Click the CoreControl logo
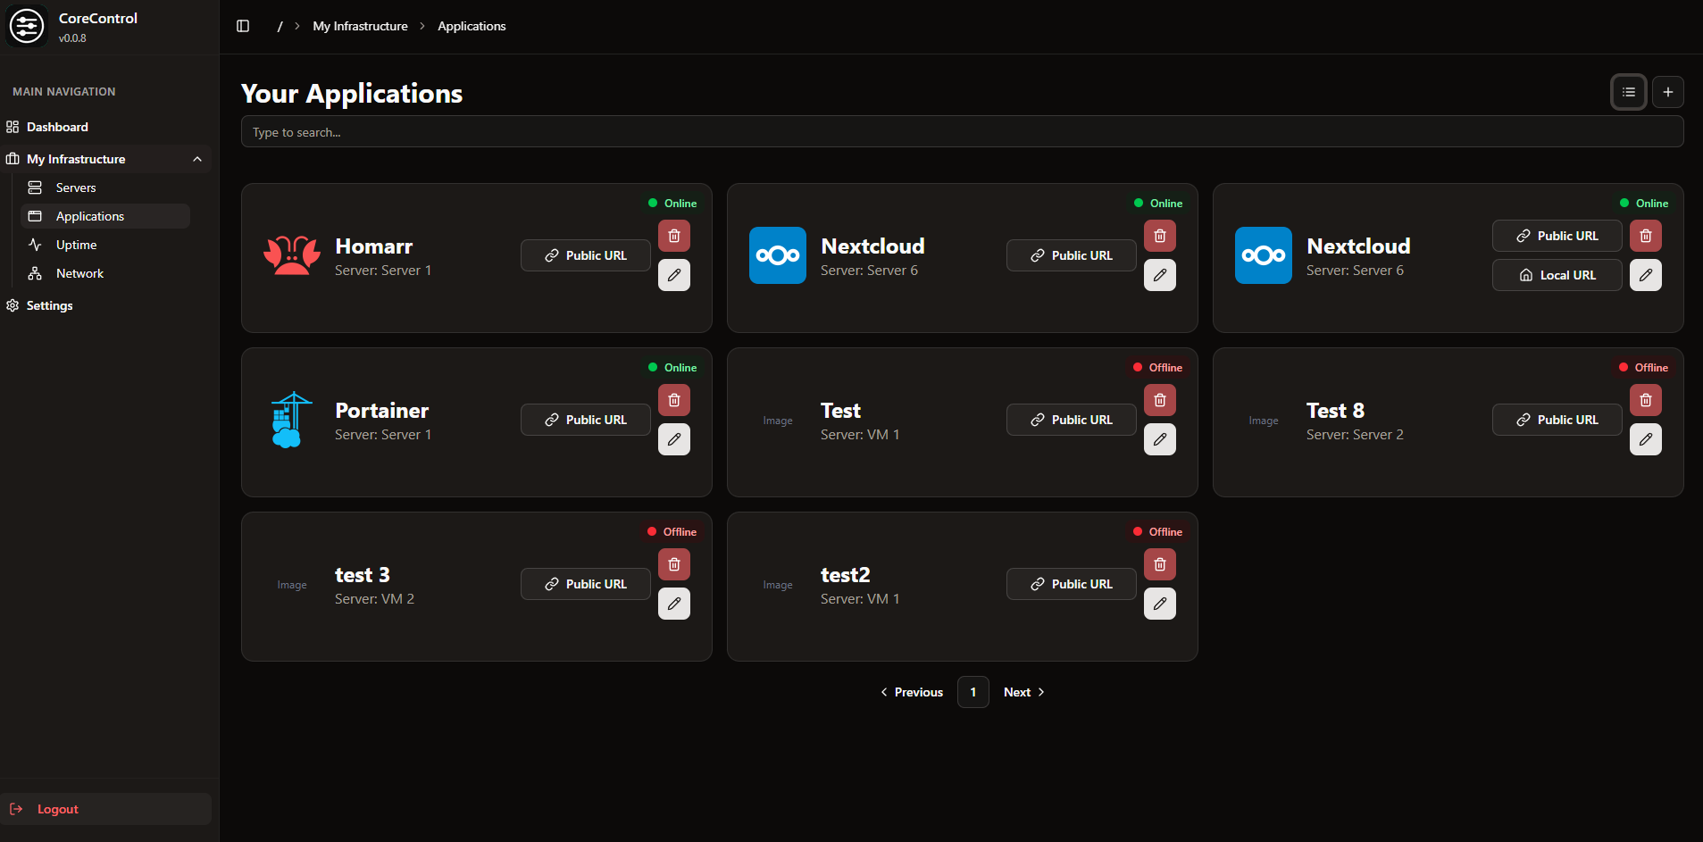 click(27, 26)
